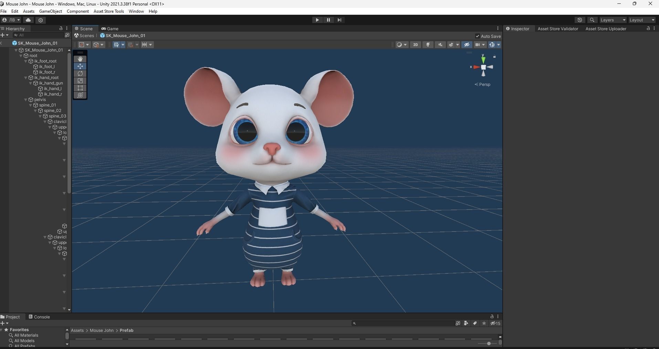This screenshot has width=659, height=349.
Task: Switch to the Game tab
Action: 110,29
